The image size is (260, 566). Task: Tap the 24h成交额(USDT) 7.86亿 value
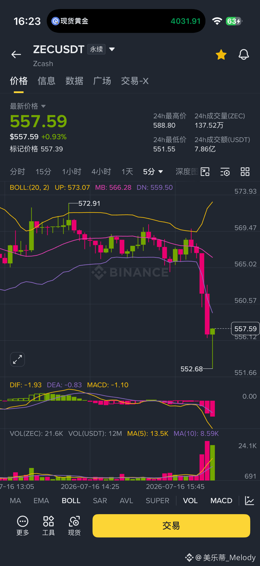[205, 149]
